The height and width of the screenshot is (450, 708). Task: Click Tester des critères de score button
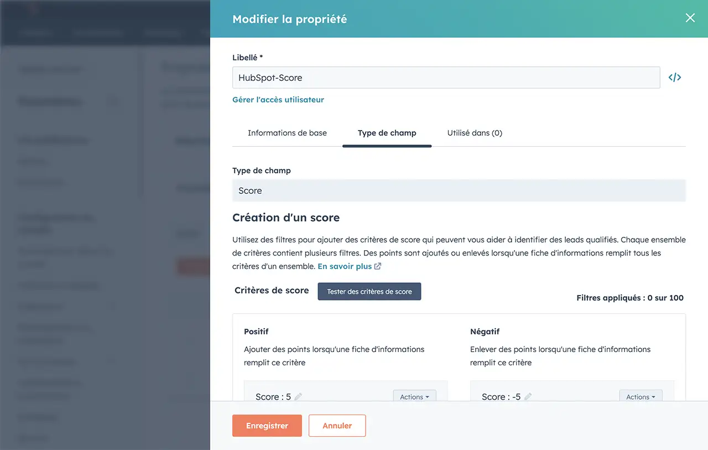tap(369, 292)
